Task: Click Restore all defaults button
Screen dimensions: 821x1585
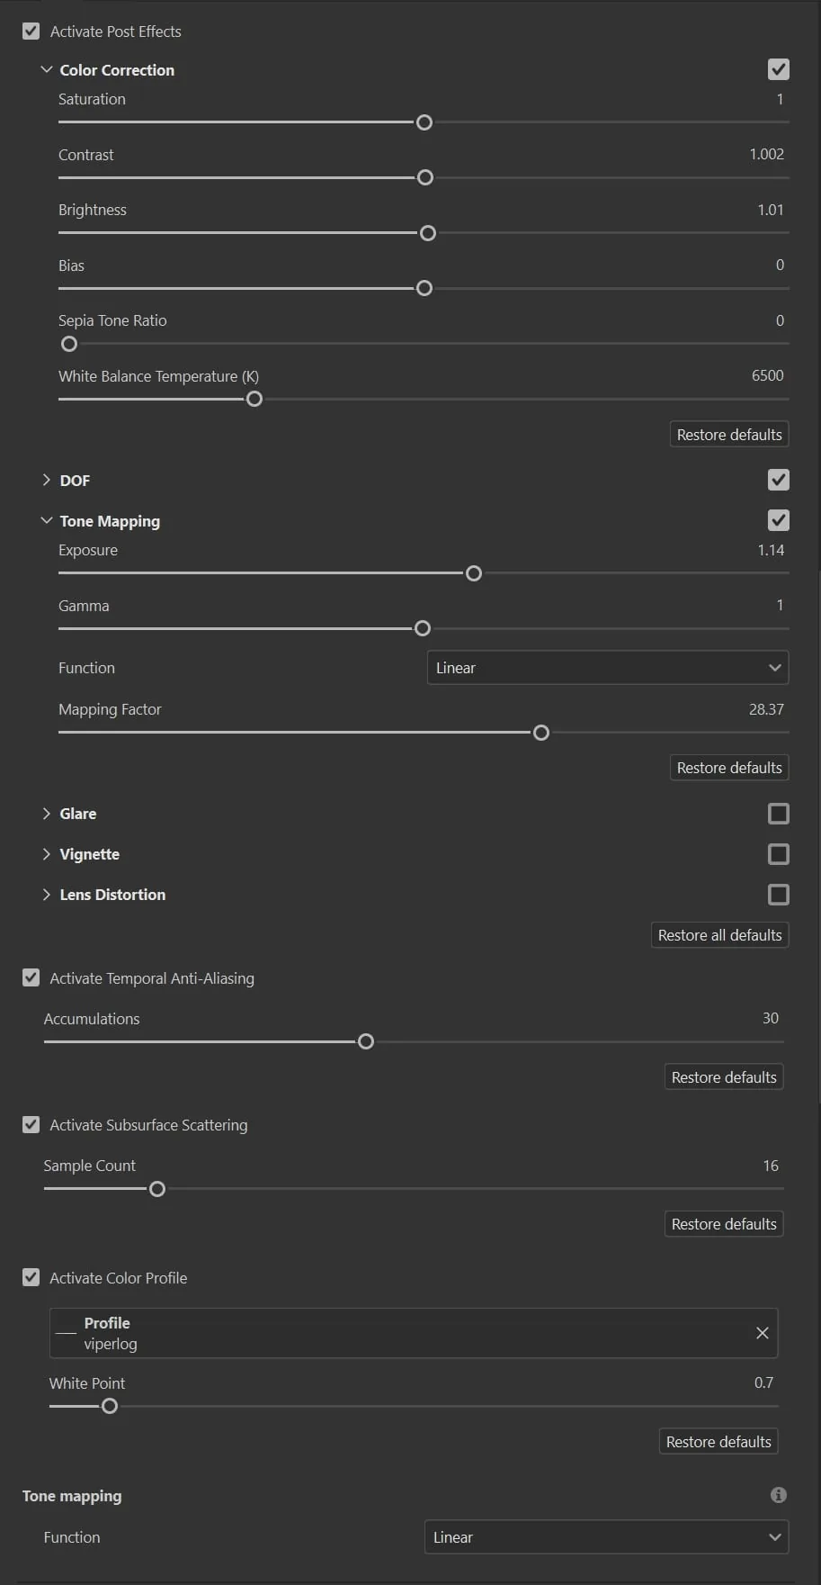Action: point(720,935)
